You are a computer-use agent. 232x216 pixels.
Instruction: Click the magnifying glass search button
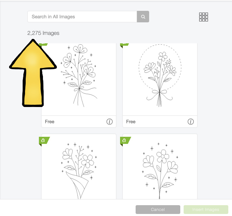(x=143, y=17)
